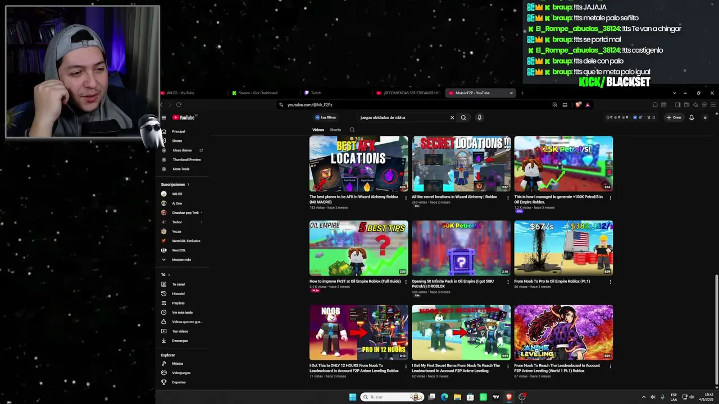Open the Windows Start menu
The width and height of the screenshot is (719, 404).
[352, 397]
